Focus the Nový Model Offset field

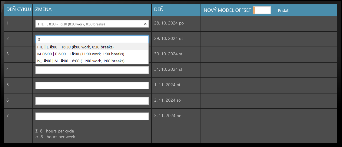[x=262, y=10]
